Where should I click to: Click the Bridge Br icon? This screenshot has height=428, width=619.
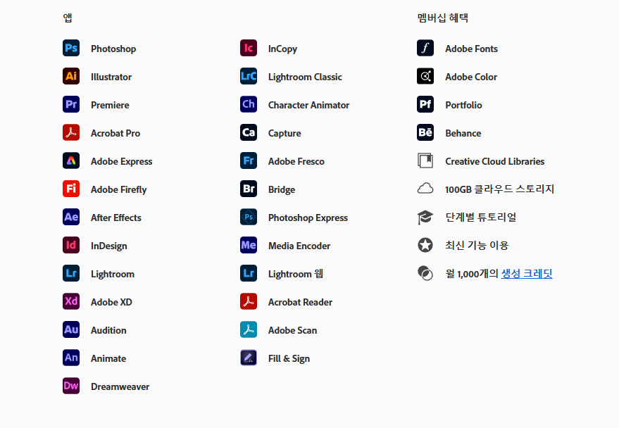tap(249, 189)
